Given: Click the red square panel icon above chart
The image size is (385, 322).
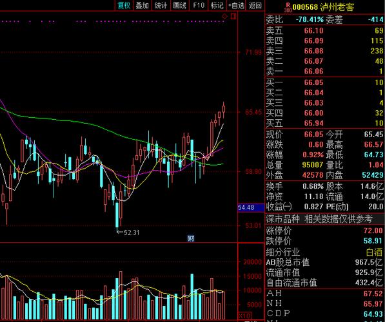Looking at the screenshot, I should [x=233, y=17].
